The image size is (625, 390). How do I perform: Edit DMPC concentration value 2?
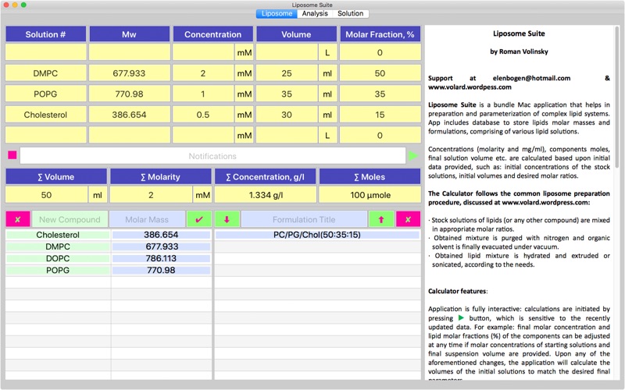pyautogui.click(x=203, y=73)
